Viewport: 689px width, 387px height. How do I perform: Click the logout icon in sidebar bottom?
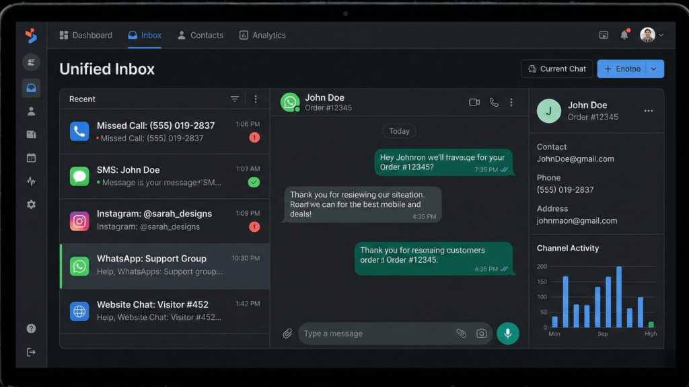click(31, 352)
